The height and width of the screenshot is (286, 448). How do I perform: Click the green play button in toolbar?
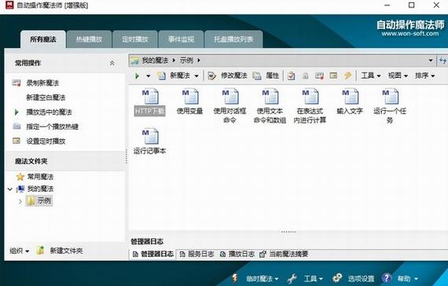(x=137, y=76)
